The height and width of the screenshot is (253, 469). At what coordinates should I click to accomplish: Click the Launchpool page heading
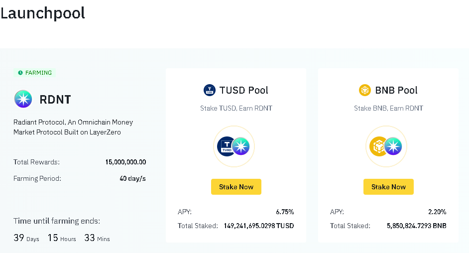tap(43, 13)
